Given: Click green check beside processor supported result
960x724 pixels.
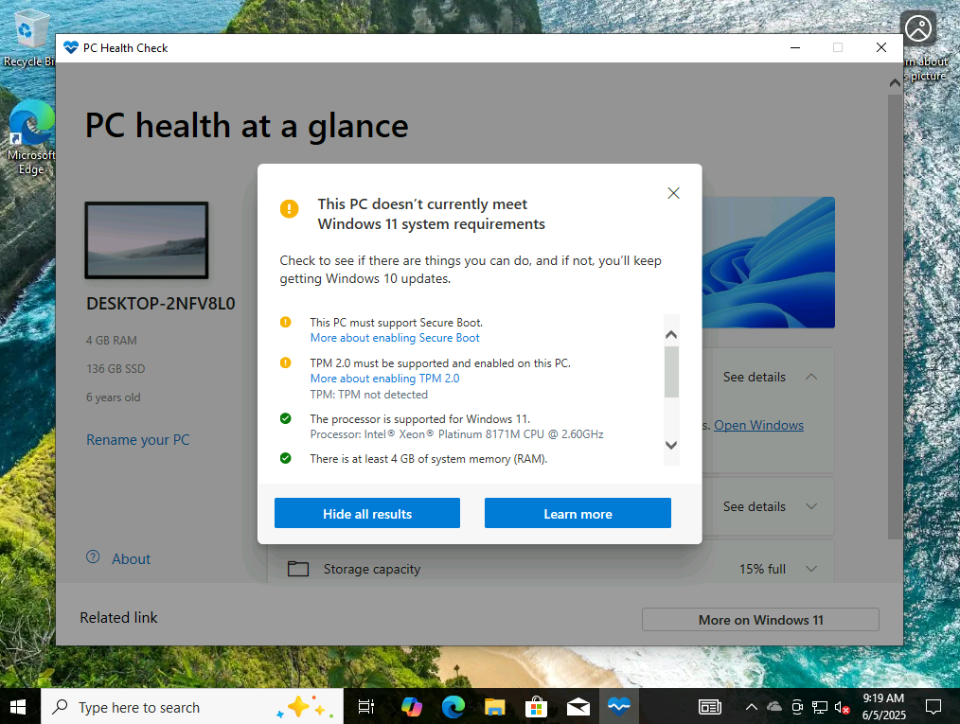Looking at the screenshot, I should click(x=285, y=418).
